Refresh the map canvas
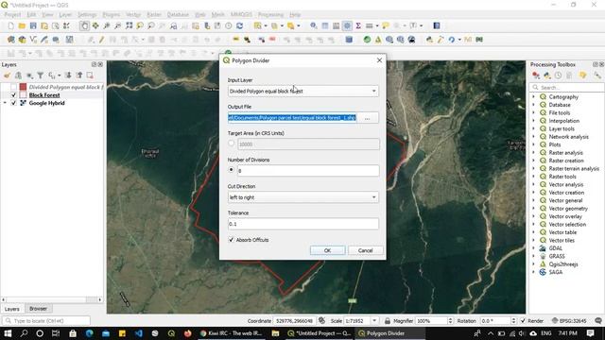 239,25
